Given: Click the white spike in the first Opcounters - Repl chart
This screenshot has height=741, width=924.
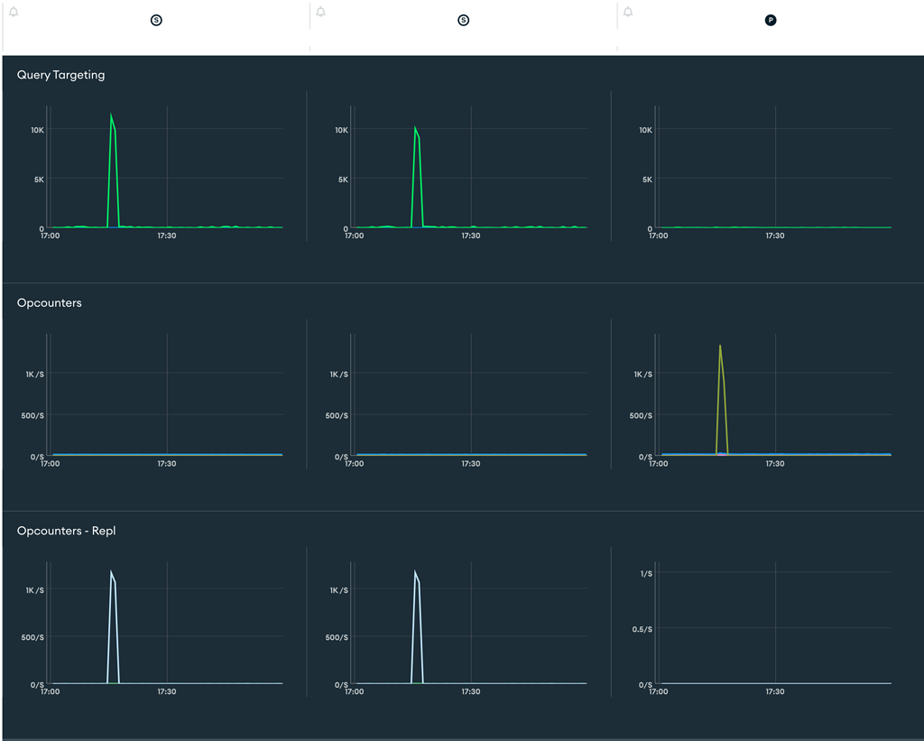Looking at the screenshot, I should (x=112, y=573).
